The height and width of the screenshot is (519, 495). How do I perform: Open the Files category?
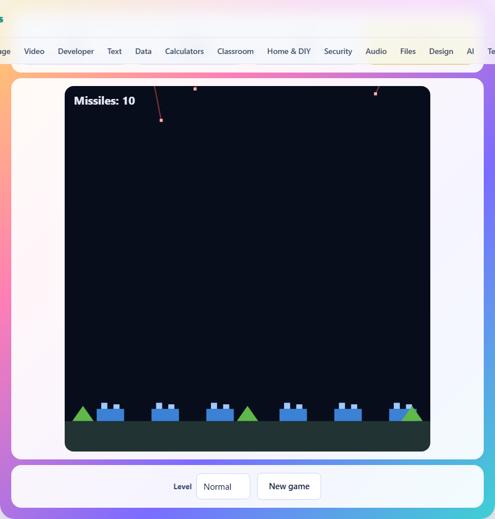click(408, 51)
